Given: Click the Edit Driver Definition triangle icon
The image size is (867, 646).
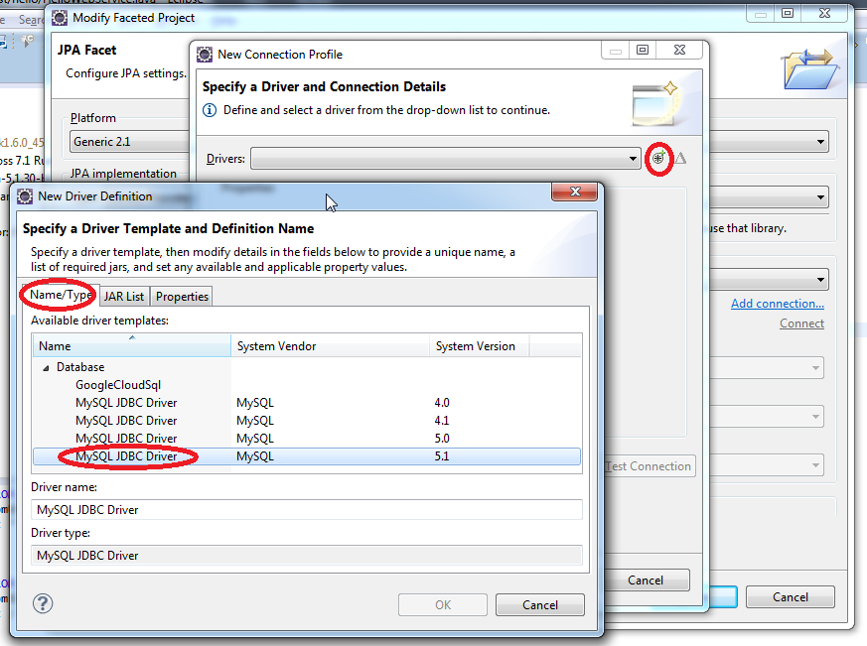Looking at the screenshot, I should (x=680, y=159).
